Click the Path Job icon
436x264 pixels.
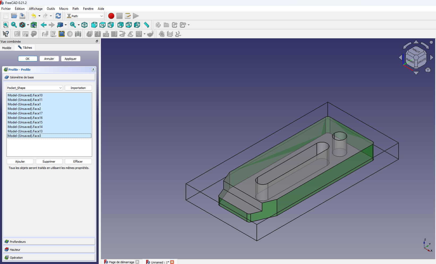17,34
